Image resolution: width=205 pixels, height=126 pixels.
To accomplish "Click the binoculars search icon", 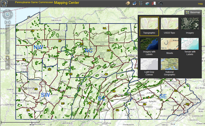I will 160,3.
